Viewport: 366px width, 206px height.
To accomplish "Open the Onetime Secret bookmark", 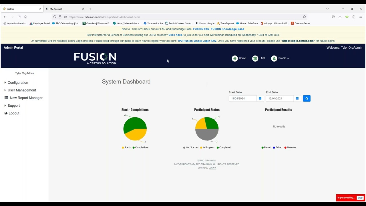I will click(301, 23).
